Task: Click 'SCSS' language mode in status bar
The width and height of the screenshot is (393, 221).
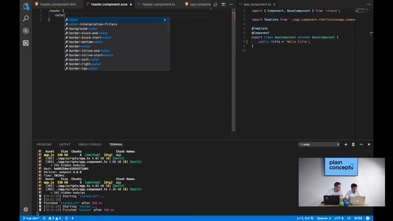Action: (x=358, y=219)
